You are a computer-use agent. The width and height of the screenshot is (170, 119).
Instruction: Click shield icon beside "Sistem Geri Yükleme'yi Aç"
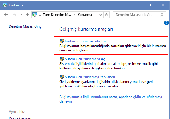point(62,59)
